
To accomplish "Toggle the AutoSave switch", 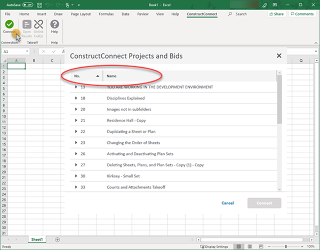I will point(28,5).
